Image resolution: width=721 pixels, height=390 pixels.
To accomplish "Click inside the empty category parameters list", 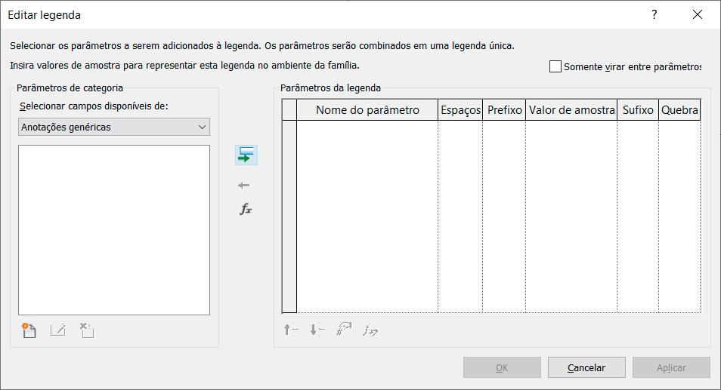I will pyautogui.click(x=114, y=229).
